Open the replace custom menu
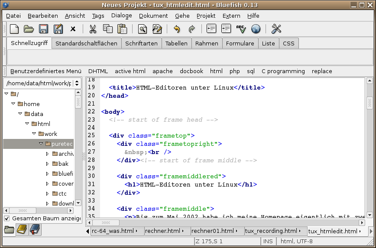Screen dimensions: 376x248 click(322, 71)
